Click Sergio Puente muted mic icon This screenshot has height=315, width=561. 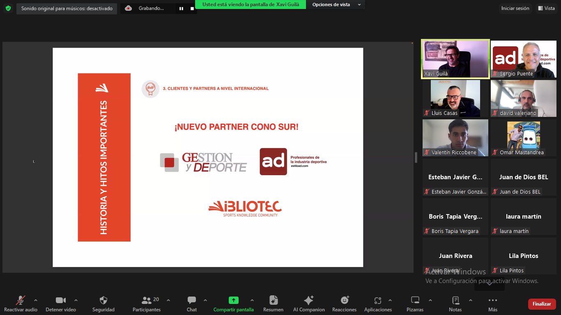coord(495,74)
